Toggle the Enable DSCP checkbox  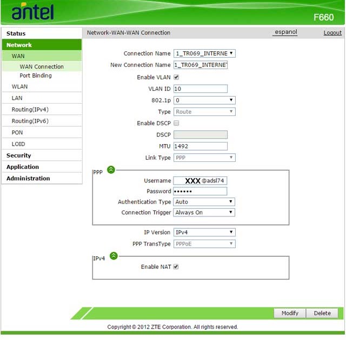(176, 123)
